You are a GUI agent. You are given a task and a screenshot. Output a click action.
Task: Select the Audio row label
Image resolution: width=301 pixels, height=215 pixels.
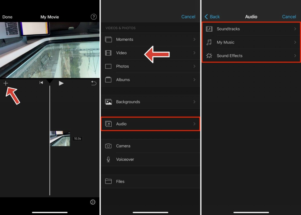[x=121, y=124]
